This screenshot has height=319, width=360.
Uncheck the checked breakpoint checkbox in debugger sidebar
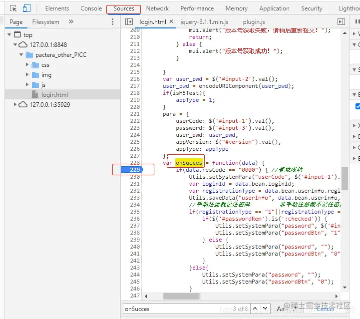click(x=358, y=106)
